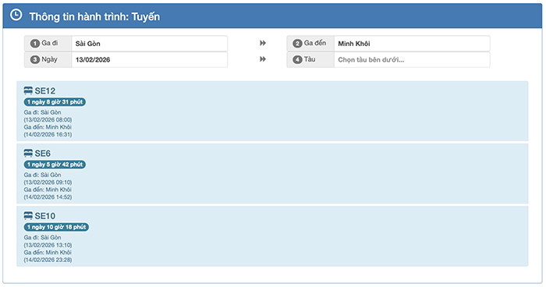Click step 2 badge beside Ga đến
Viewport: 546px width, 287px height.
click(297, 44)
